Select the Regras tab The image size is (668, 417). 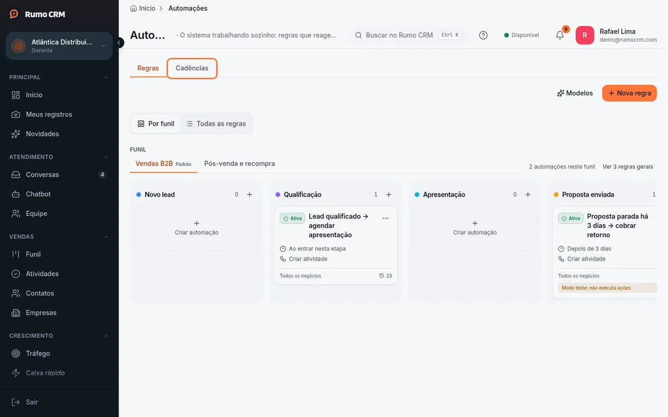(x=148, y=68)
